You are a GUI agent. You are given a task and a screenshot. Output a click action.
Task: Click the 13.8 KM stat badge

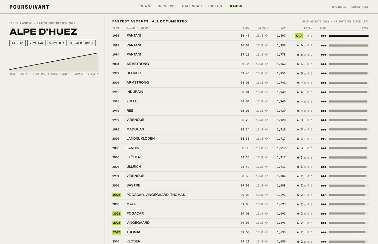pyautogui.click(x=18, y=43)
